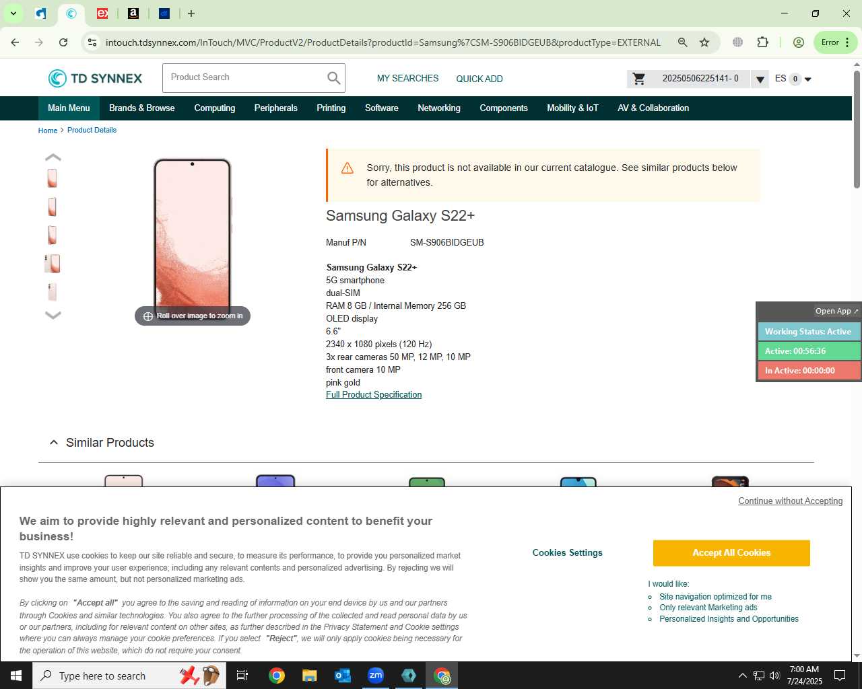Click Product Details breadcrumb
862x689 pixels.
point(92,131)
